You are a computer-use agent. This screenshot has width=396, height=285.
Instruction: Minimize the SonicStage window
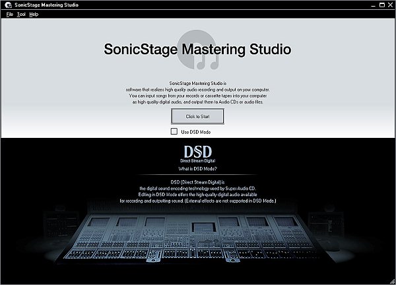tap(374, 5)
